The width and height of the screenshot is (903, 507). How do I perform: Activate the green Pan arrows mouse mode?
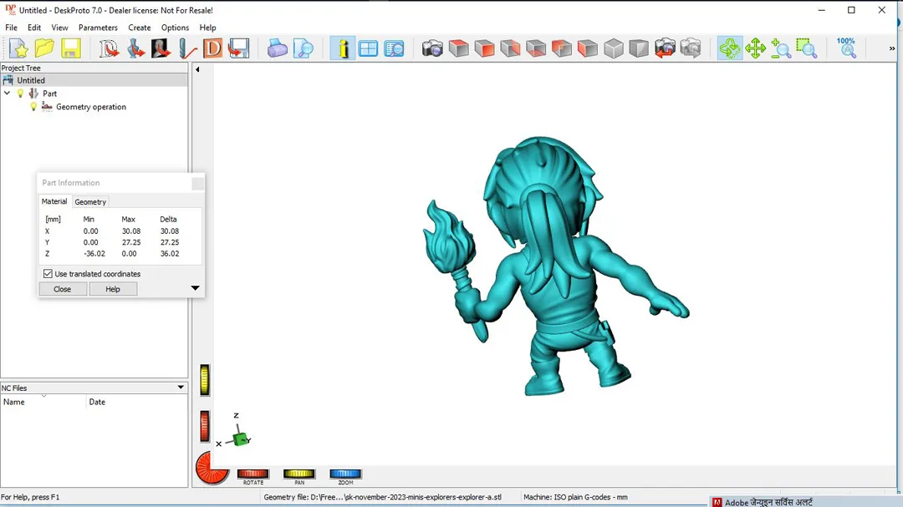[755, 48]
